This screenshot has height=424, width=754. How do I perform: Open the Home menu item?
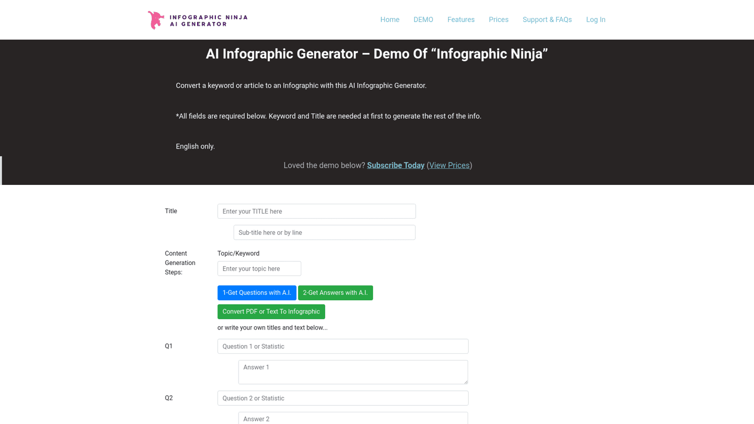point(390,20)
